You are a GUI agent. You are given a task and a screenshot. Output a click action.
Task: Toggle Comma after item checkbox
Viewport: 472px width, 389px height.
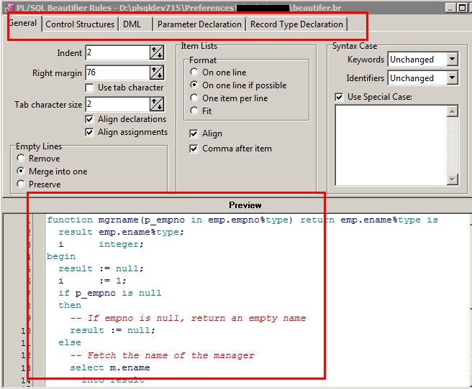[194, 149]
